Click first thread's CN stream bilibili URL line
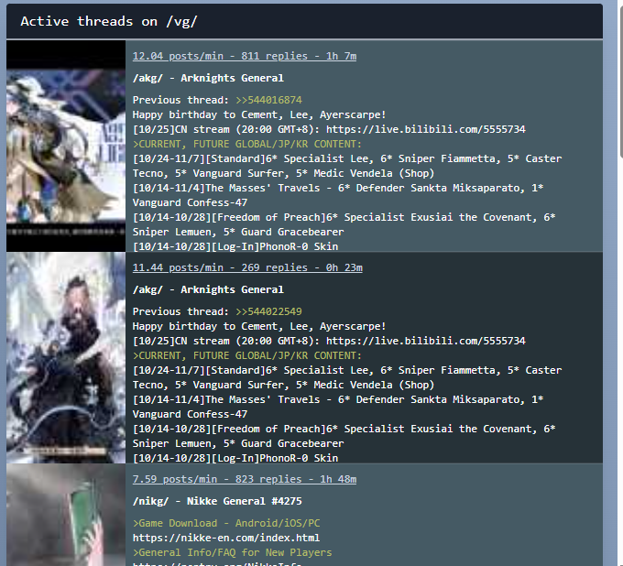 pyautogui.click(x=329, y=129)
